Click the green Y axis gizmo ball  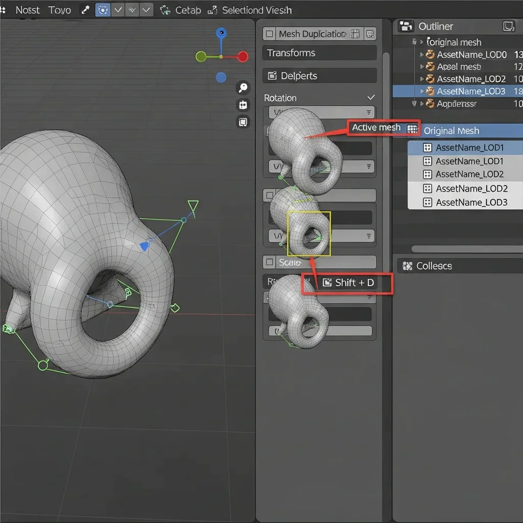click(201, 57)
